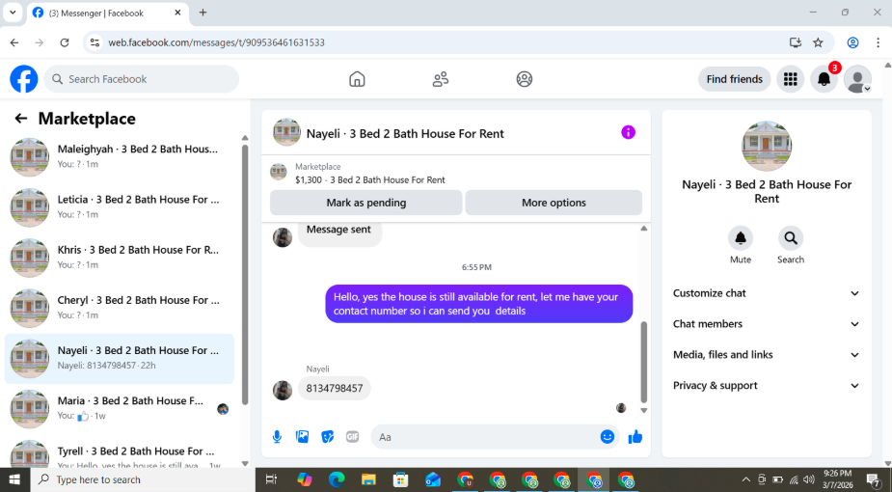The height and width of the screenshot is (492, 892).
Task: Select the Nayeli conversation row
Action: tap(120, 358)
